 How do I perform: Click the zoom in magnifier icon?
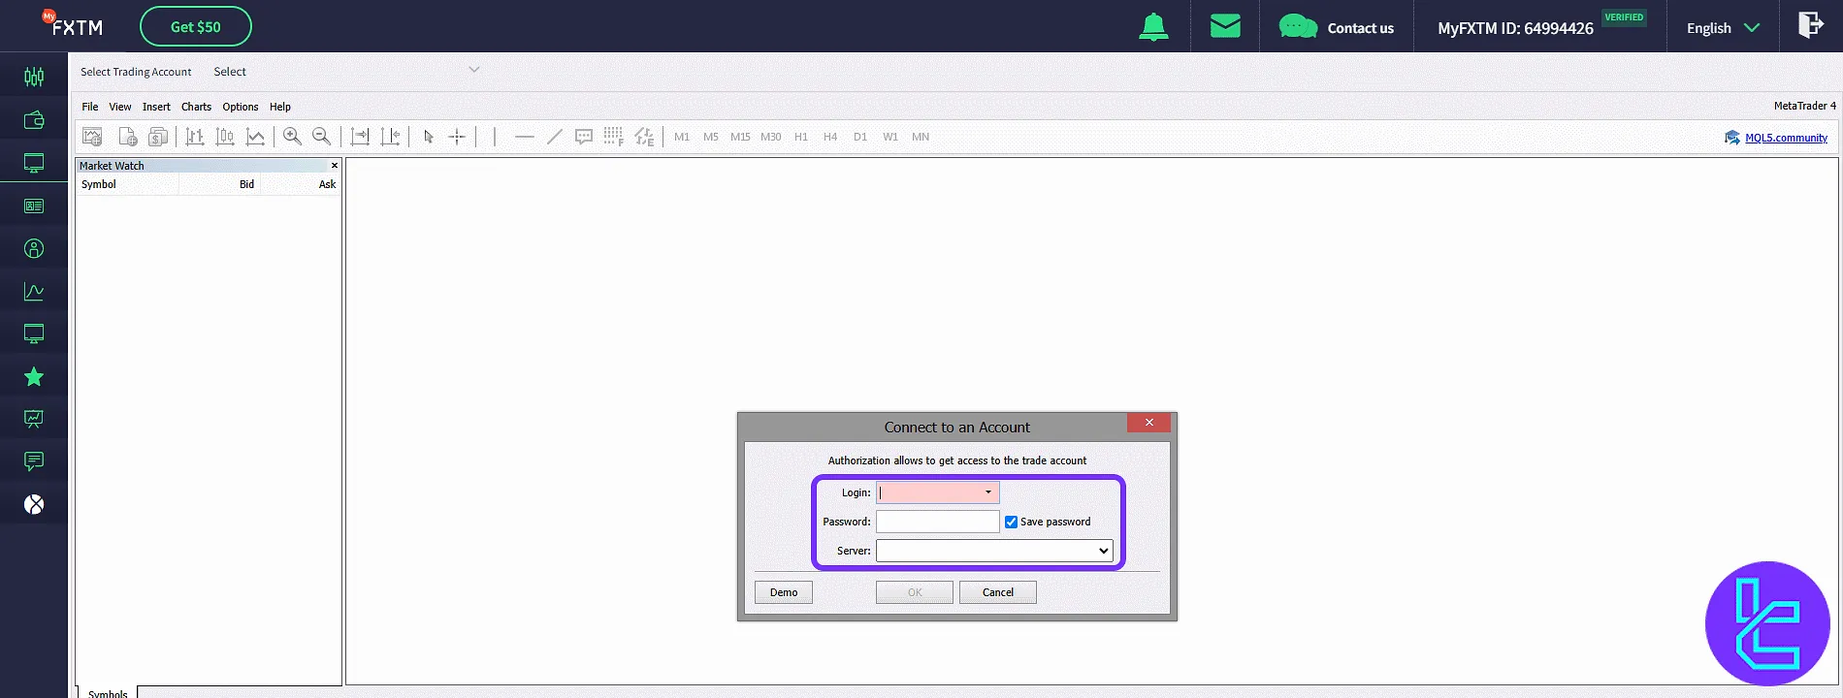[x=292, y=137]
